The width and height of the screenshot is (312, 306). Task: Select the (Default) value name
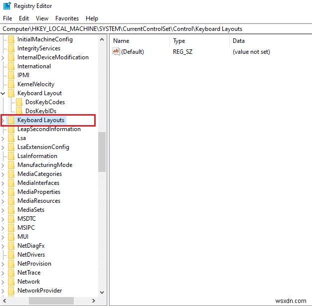pyautogui.click(x=132, y=52)
